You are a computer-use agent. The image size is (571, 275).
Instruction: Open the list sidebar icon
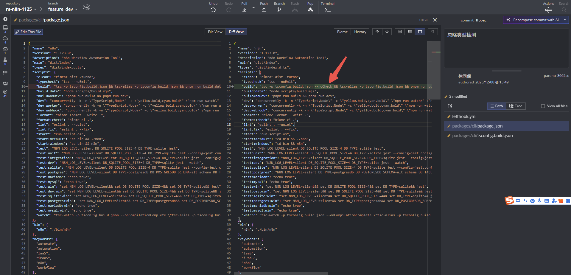(x=5, y=73)
